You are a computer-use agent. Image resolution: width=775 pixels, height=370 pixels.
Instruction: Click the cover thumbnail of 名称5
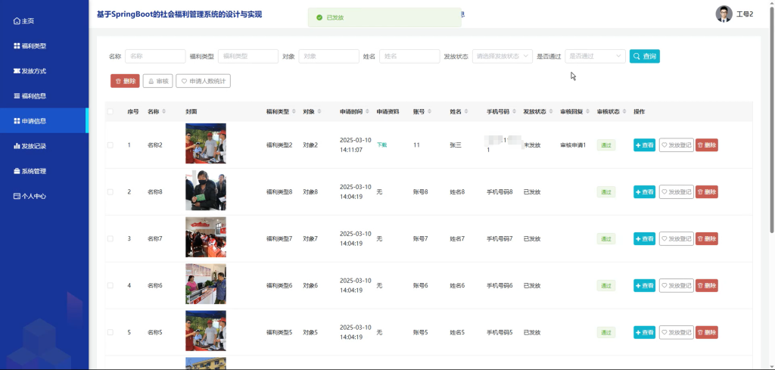coord(206,331)
